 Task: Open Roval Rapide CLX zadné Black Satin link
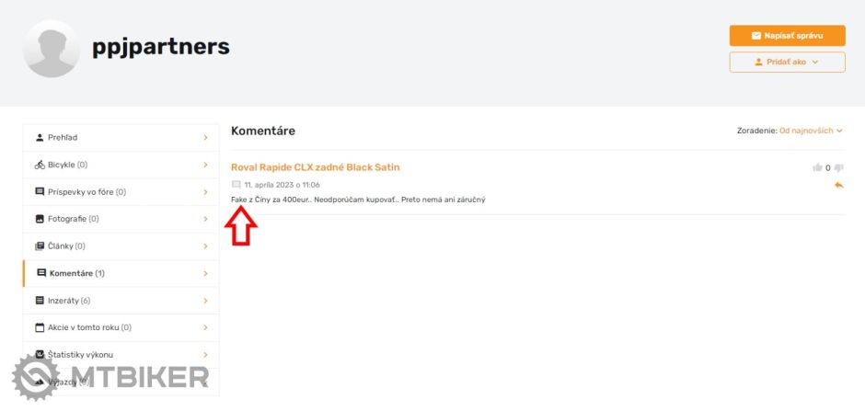click(315, 167)
